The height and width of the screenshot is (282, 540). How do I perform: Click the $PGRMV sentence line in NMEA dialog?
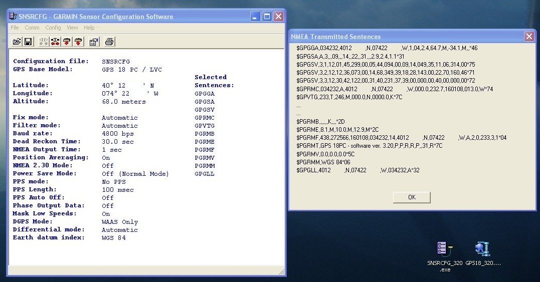click(325, 154)
